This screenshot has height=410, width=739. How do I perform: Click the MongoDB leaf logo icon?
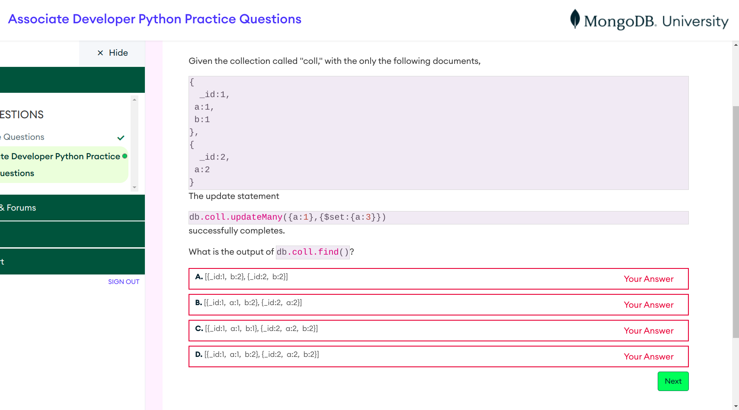(x=575, y=19)
